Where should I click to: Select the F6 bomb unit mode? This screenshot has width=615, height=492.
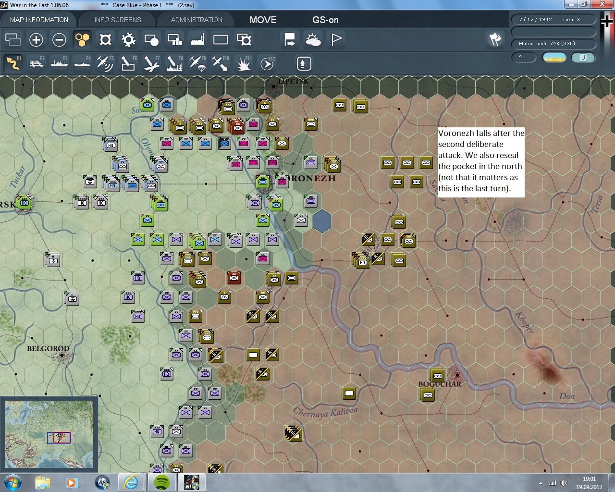[128, 63]
